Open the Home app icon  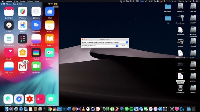(22, 53)
